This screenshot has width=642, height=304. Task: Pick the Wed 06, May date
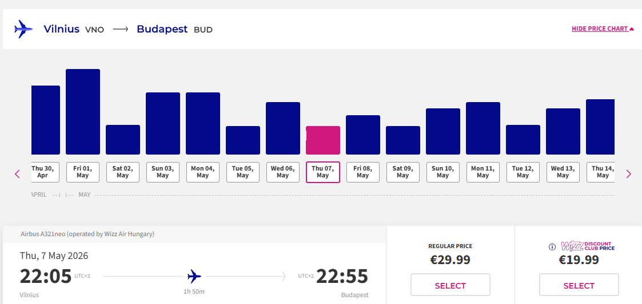283,172
